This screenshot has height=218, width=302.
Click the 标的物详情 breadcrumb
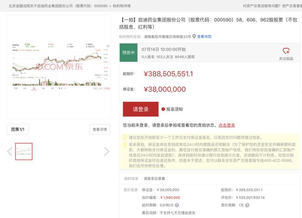pos(122,6)
